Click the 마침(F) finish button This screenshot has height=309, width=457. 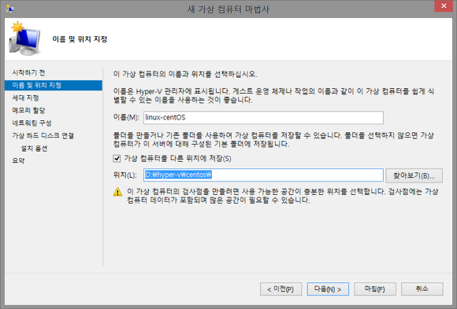(x=375, y=289)
